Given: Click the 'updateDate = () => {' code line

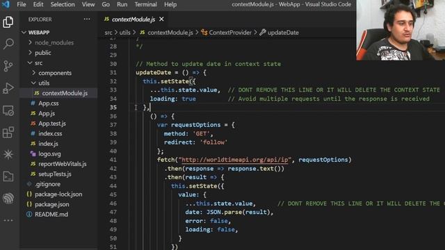Looking at the screenshot, I should 171,72.
